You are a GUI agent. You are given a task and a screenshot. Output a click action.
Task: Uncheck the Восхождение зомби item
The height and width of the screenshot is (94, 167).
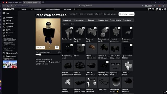coord(107,28)
